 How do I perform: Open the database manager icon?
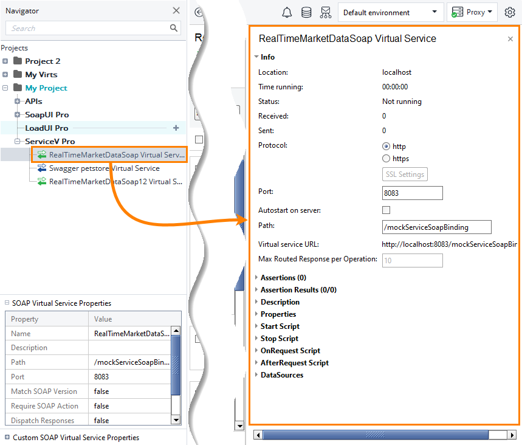(306, 13)
